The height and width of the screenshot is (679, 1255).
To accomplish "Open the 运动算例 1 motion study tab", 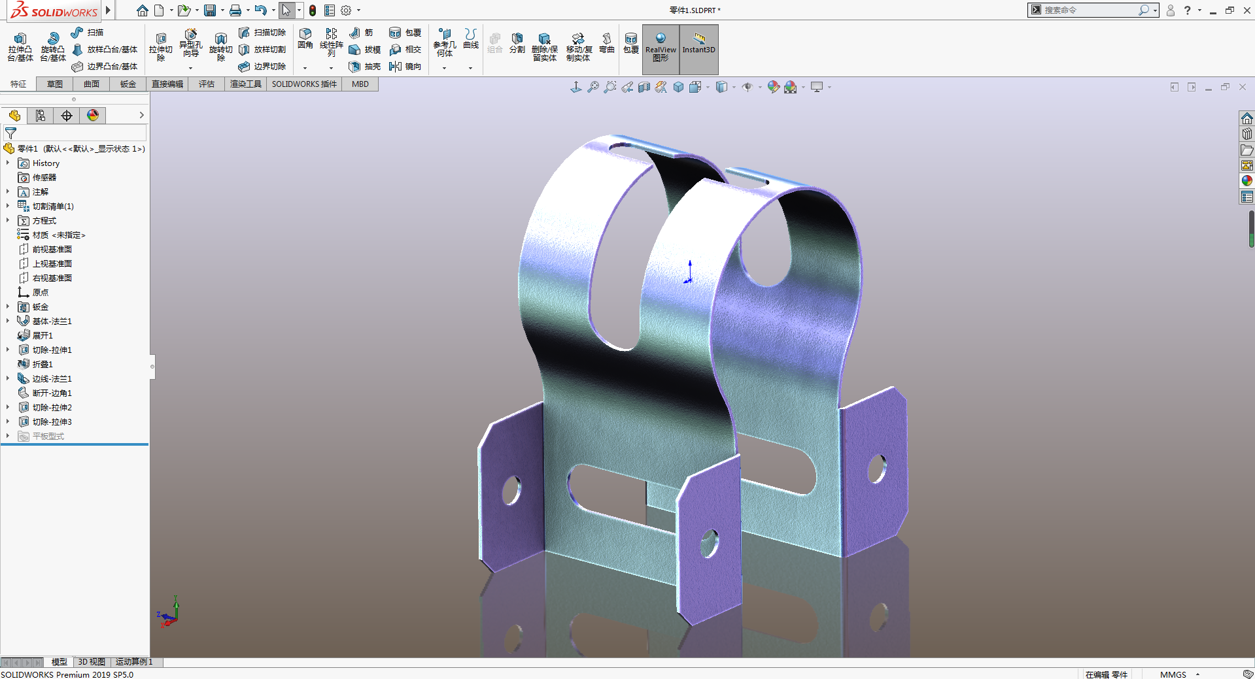I will 135,662.
